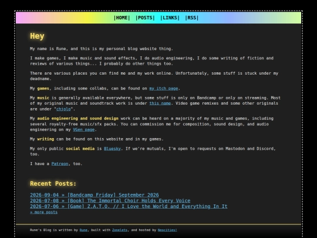Click 'audio engineering and sound design' text
Viewport: 317px width, 238px height.
coord(77,119)
